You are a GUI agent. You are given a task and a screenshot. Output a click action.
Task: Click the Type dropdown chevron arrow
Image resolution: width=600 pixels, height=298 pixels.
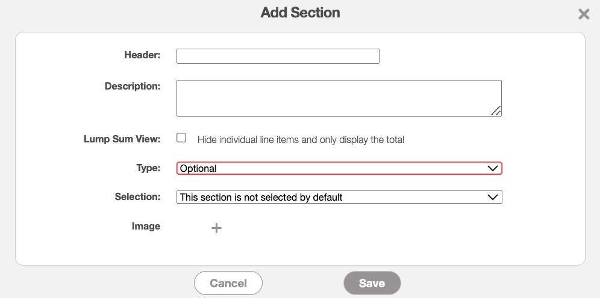tap(492, 169)
